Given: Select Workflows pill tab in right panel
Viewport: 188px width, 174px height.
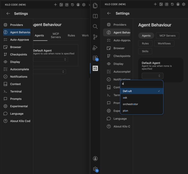Looking at the screenshot, I should (164, 43).
